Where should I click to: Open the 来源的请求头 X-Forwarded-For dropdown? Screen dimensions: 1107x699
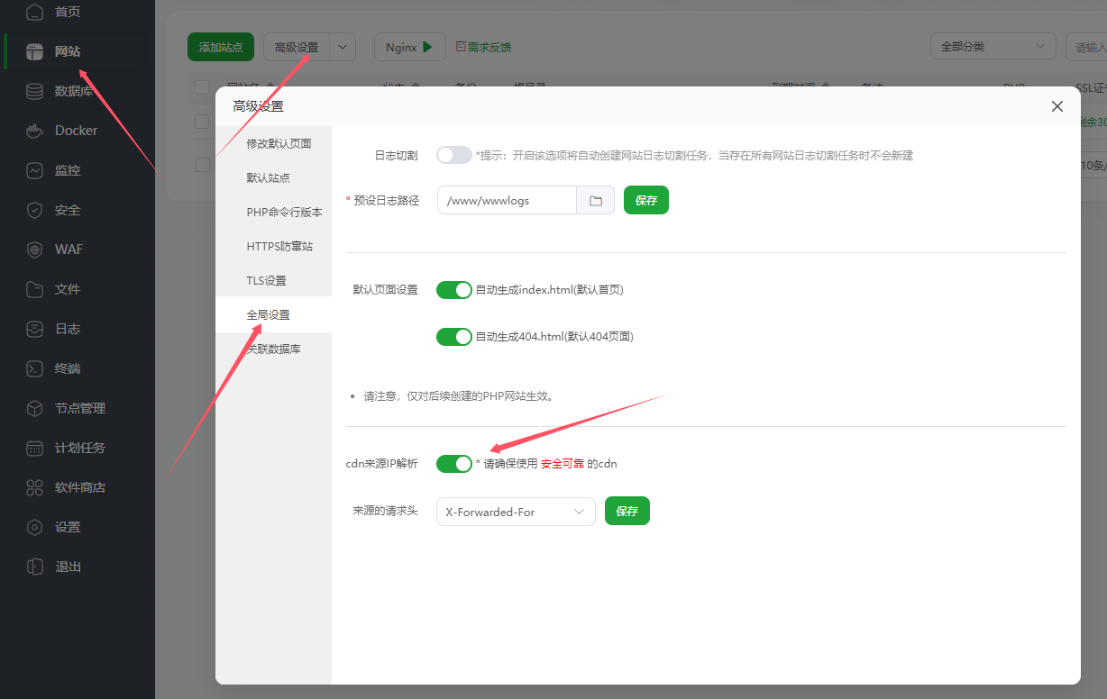coord(516,512)
